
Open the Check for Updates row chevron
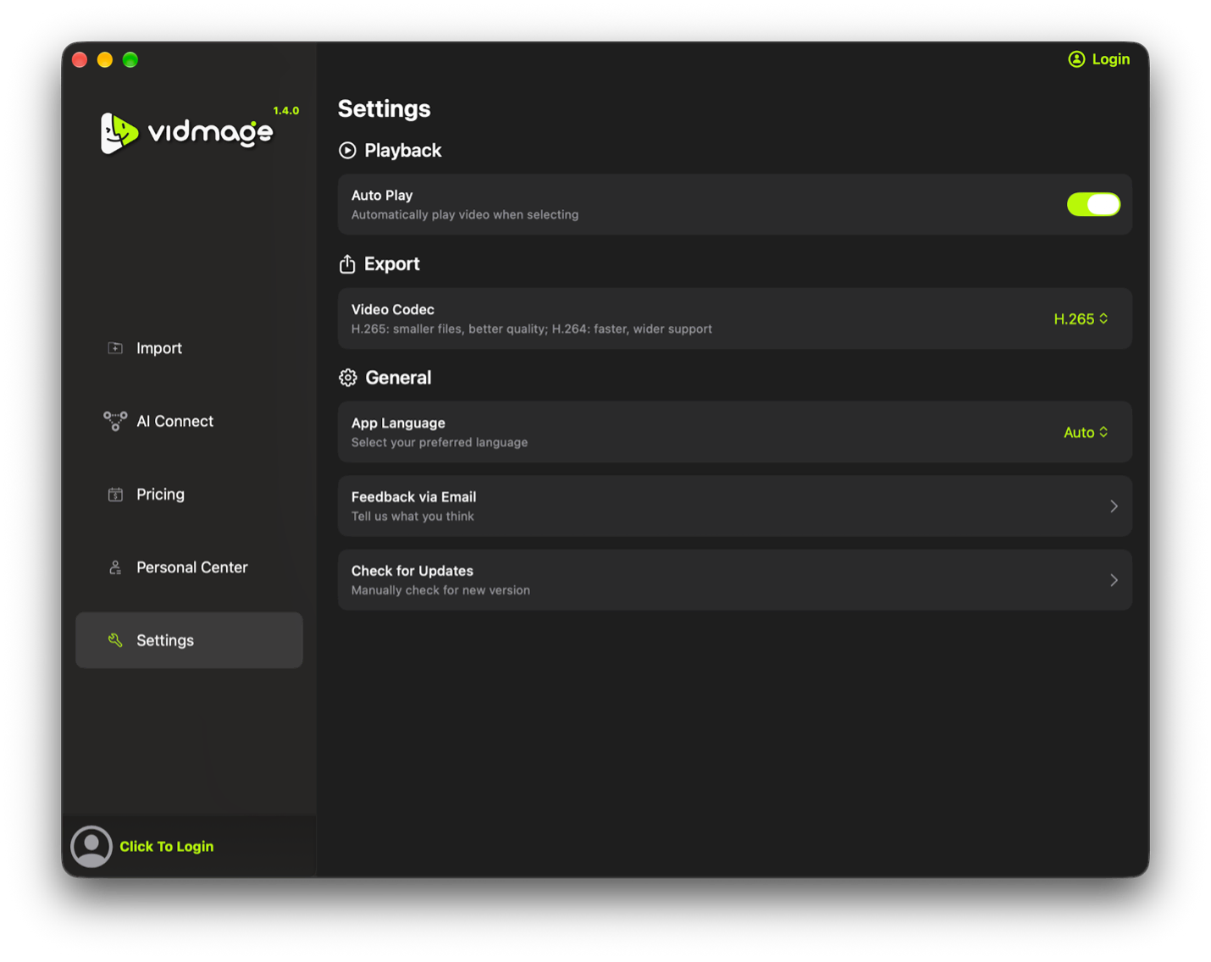(x=1114, y=580)
